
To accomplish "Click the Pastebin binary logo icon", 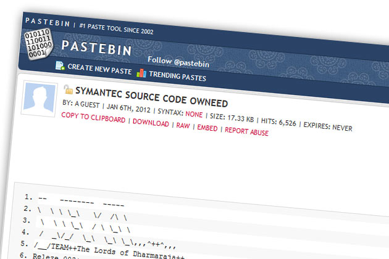I will click(39, 44).
